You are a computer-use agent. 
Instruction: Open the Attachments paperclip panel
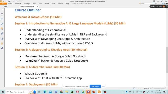2,34
